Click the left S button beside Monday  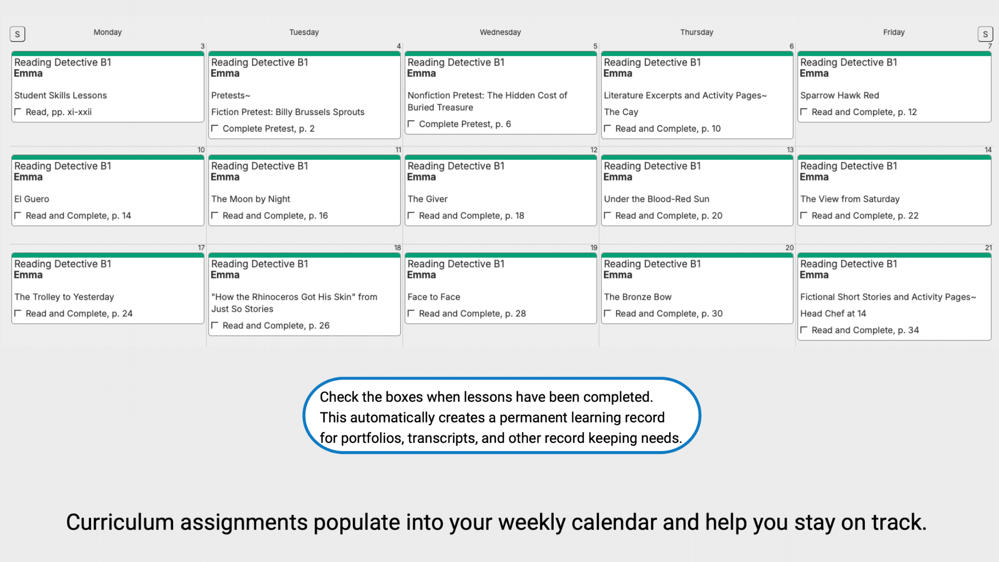point(17,34)
